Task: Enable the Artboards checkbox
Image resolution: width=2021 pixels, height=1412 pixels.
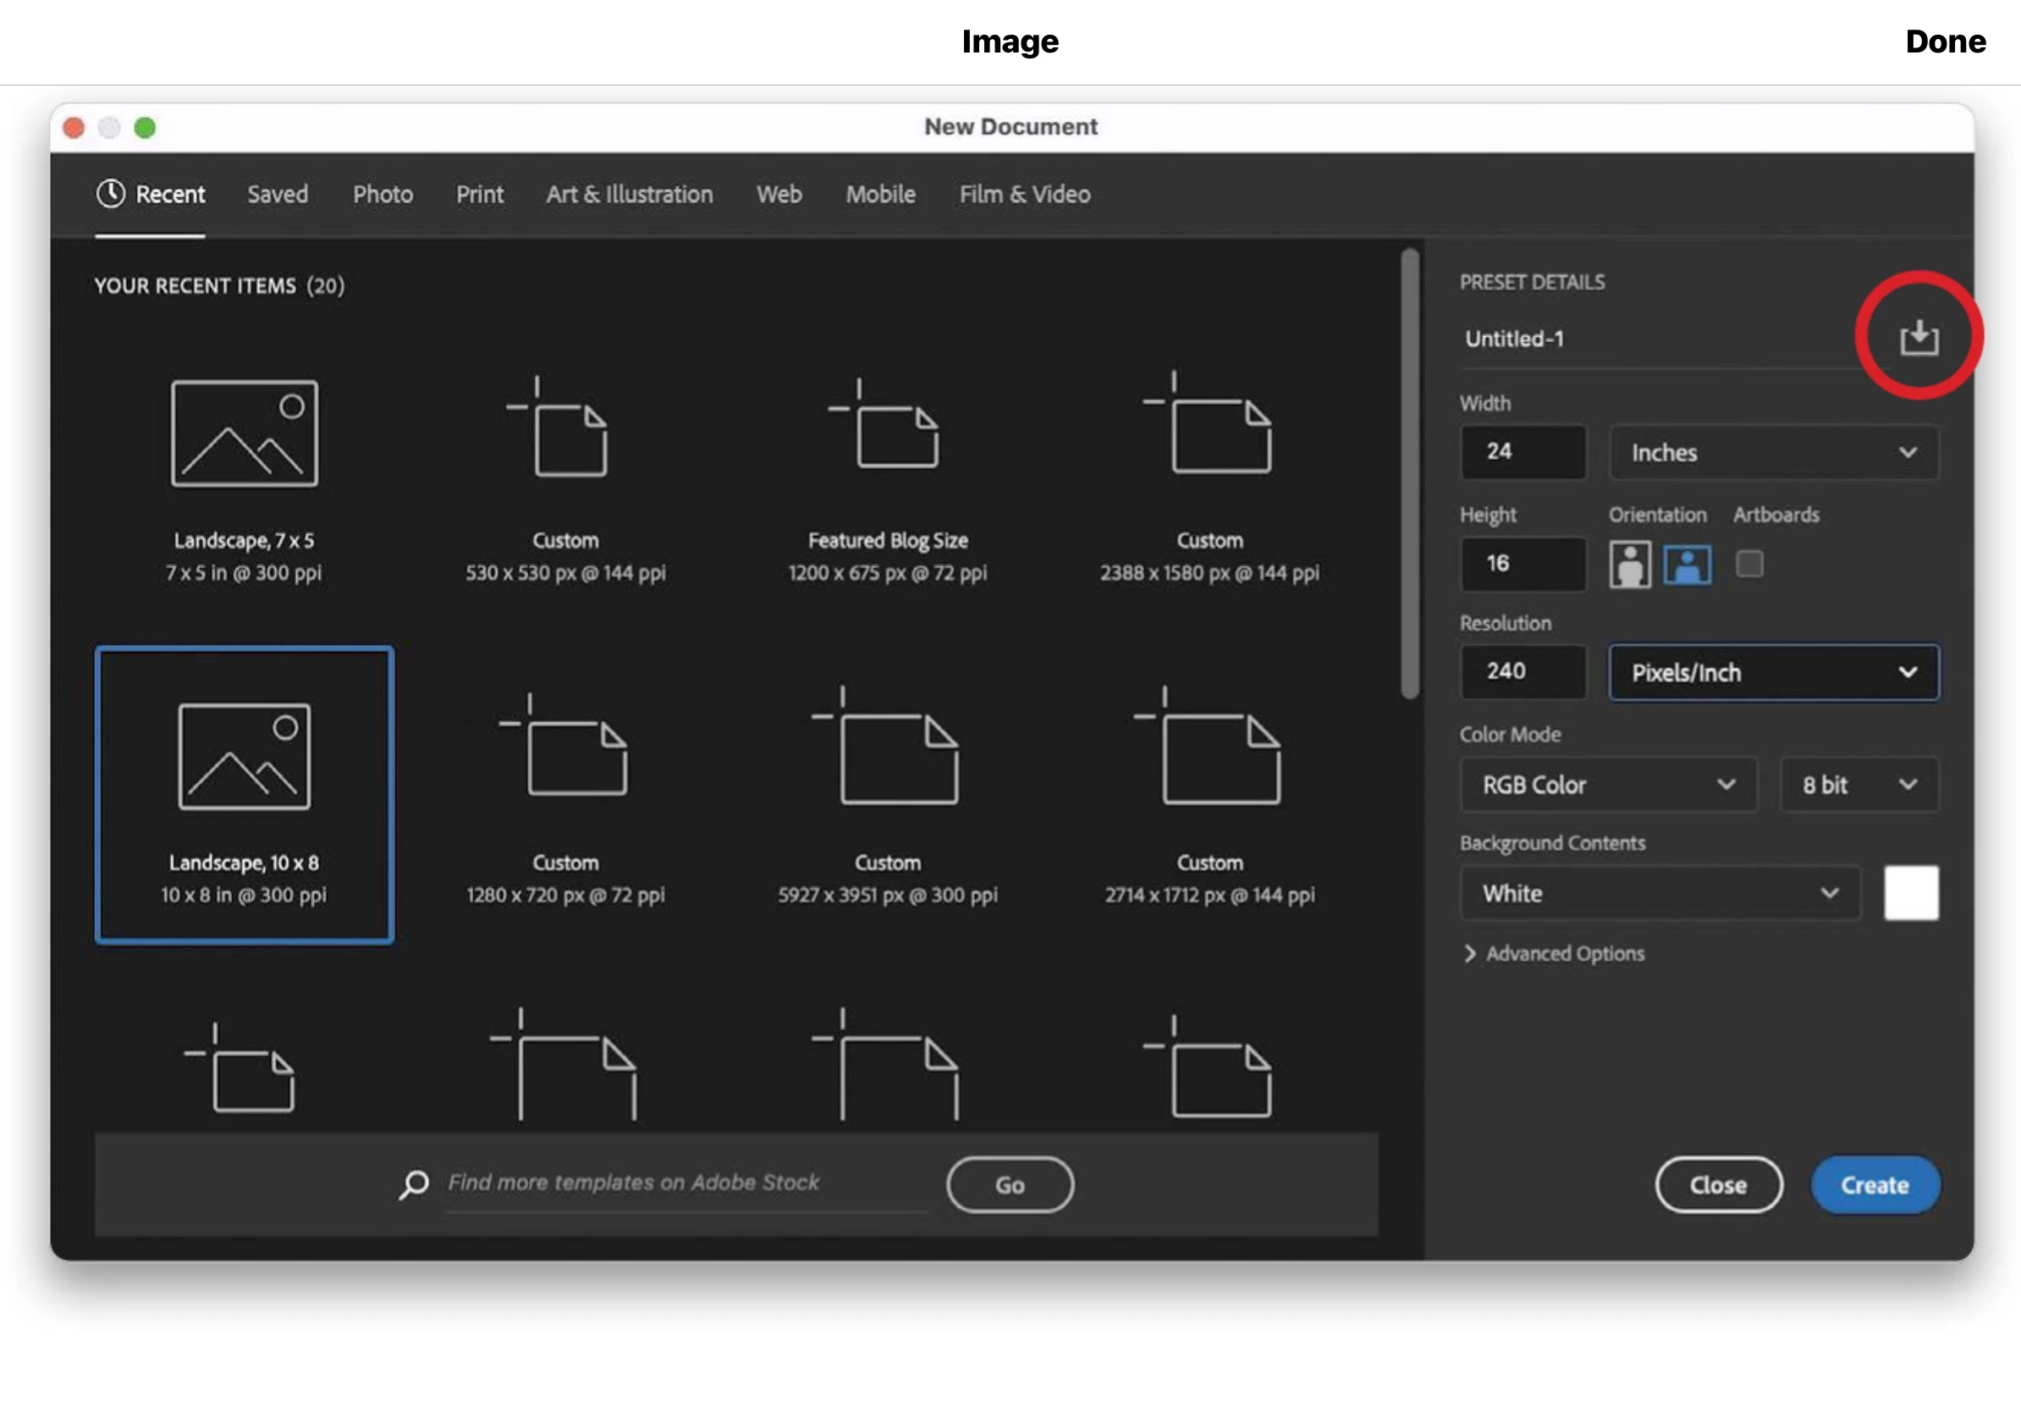Action: [x=1749, y=564]
